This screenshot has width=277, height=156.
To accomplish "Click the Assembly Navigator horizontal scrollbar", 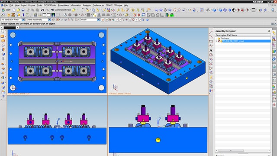I will 243,151.
